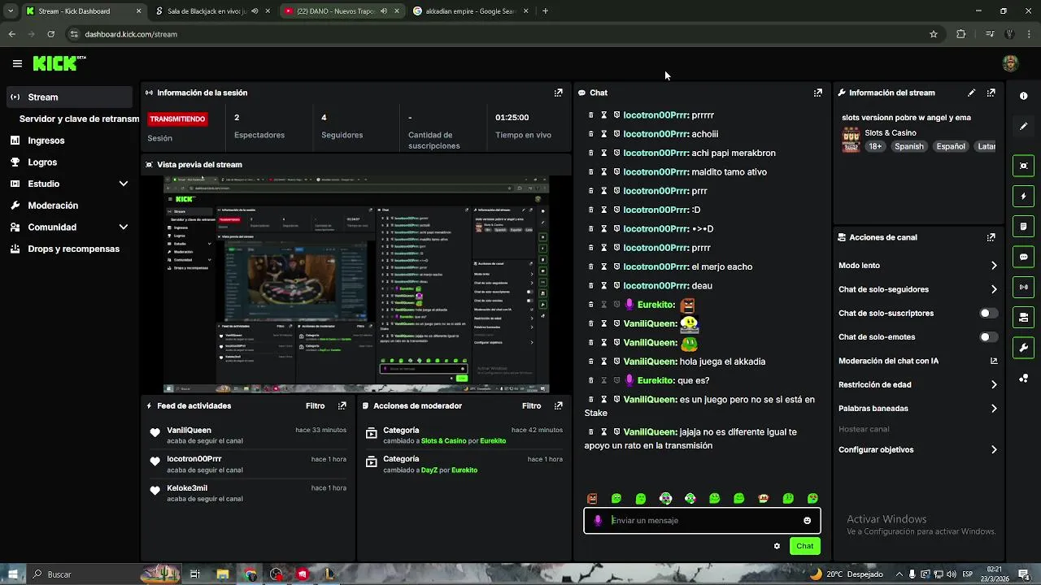1041x585 pixels.
Task: Expand Configurar objetivos options
Action: coord(994,450)
